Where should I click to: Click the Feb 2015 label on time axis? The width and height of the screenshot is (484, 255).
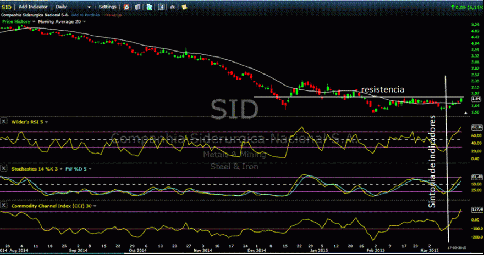coord(375,251)
